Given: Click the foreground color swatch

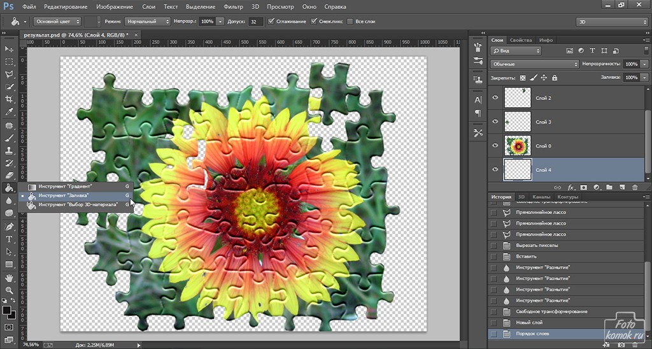Looking at the screenshot, I should [x=6, y=310].
